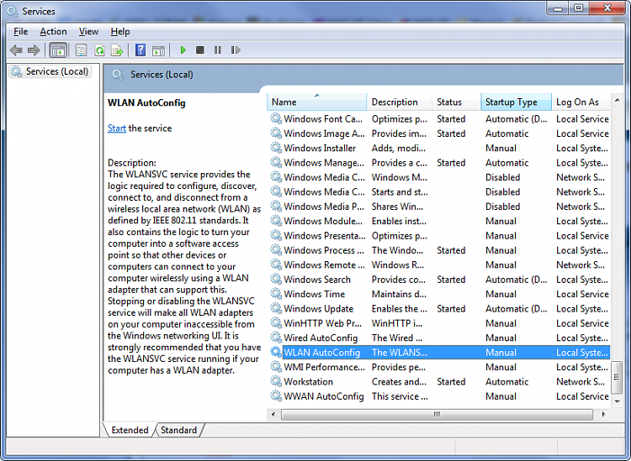Switch to the Extended tab
Viewport: 631px width, 461px height.
[x=130, y=430]
